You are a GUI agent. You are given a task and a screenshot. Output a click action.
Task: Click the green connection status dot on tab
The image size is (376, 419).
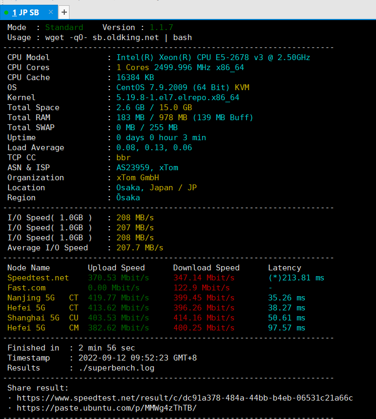click(x=6, y=13)
